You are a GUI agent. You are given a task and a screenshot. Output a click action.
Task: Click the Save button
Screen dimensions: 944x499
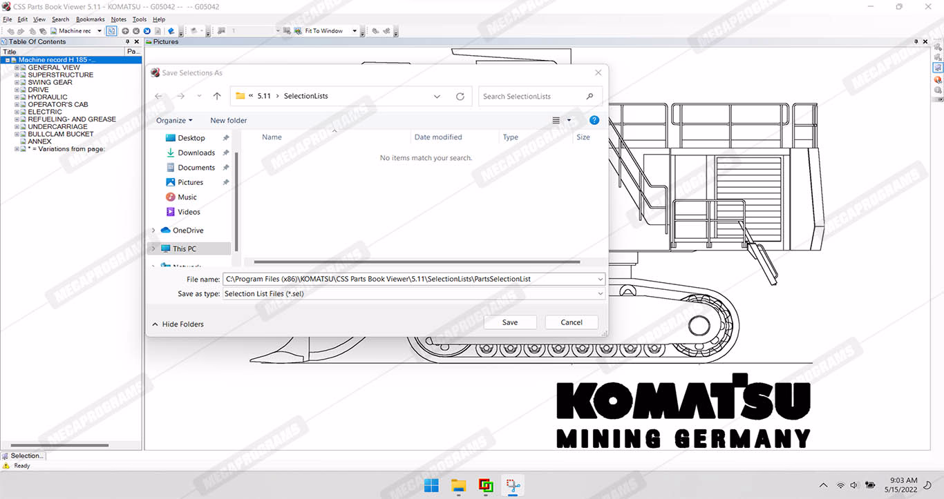(x=510, y=322)
